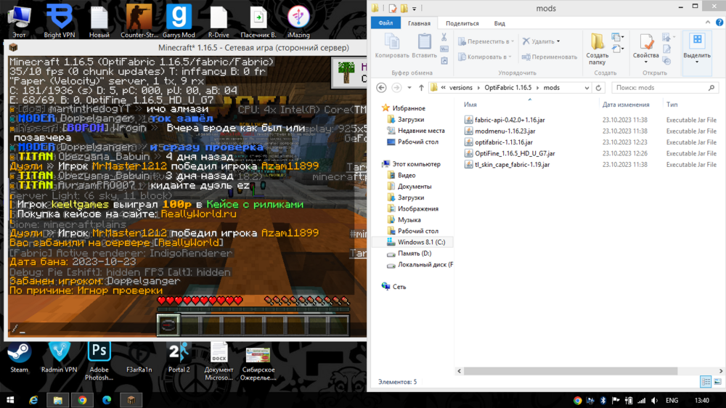Viewport: 726px width, 408px height.
Task: Click the ENG language indicator
Action: 672,401
